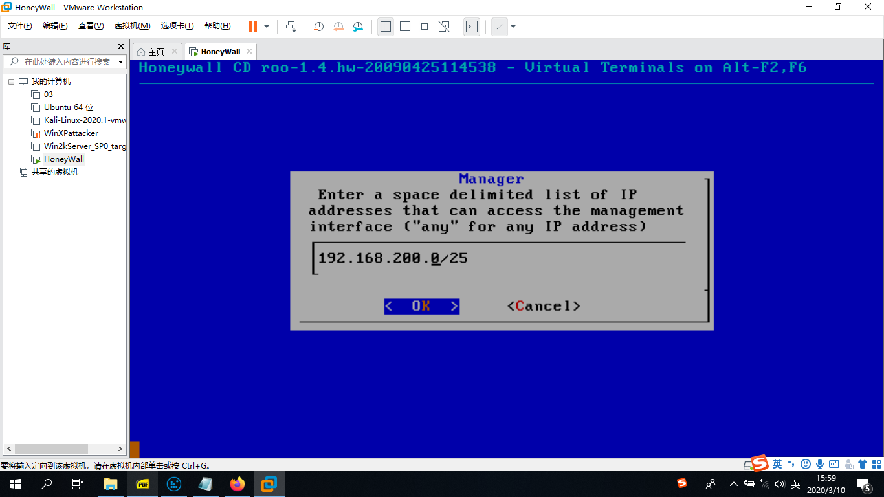Select HoneyWall in the library tree
884x497 pixels.
pos(64,159)
